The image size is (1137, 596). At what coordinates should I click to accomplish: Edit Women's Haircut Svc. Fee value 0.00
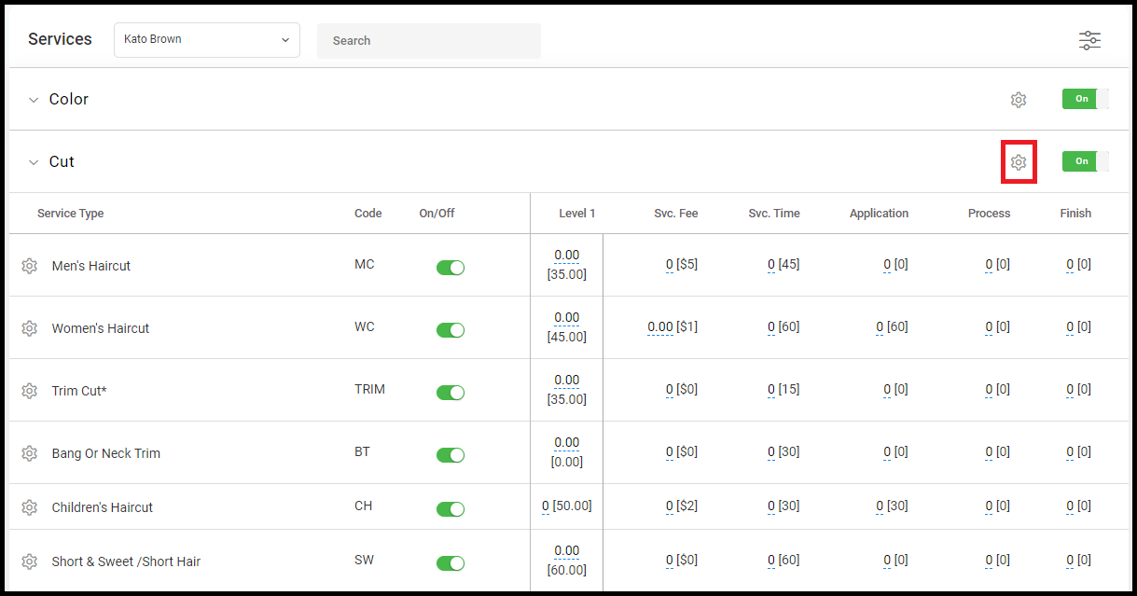(660, 327)
